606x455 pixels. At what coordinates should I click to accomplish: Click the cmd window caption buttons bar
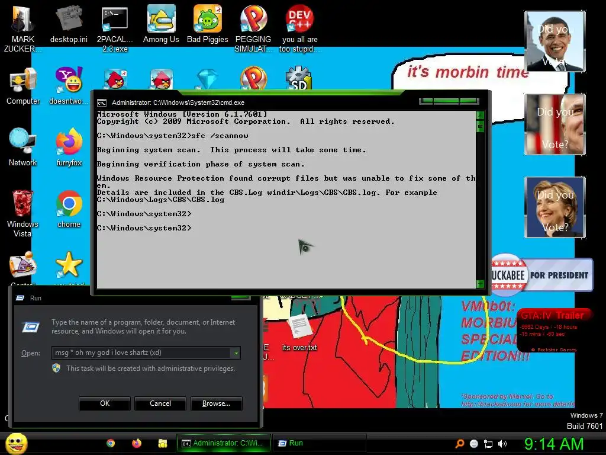pos(449,101)
